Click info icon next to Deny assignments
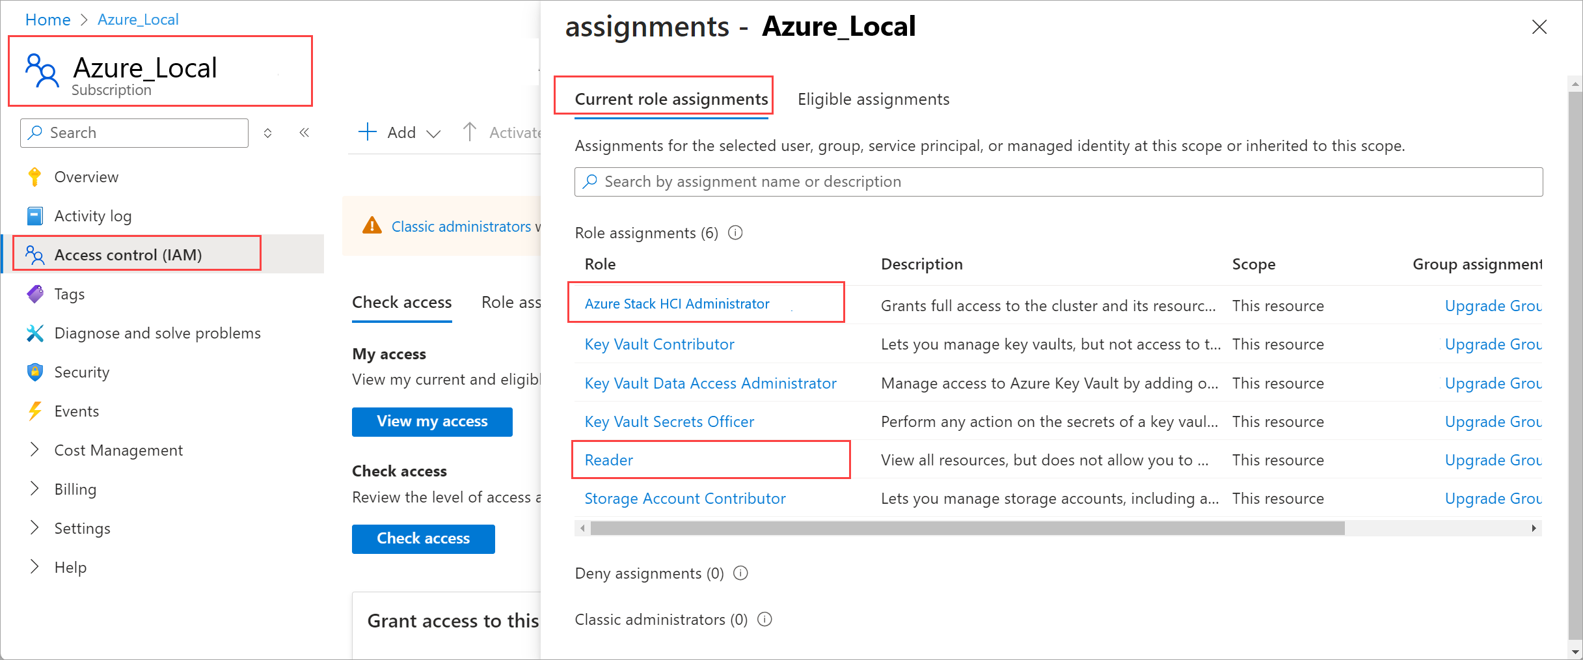The height and width of the screenshot is (660, 1583). (740, 573)
